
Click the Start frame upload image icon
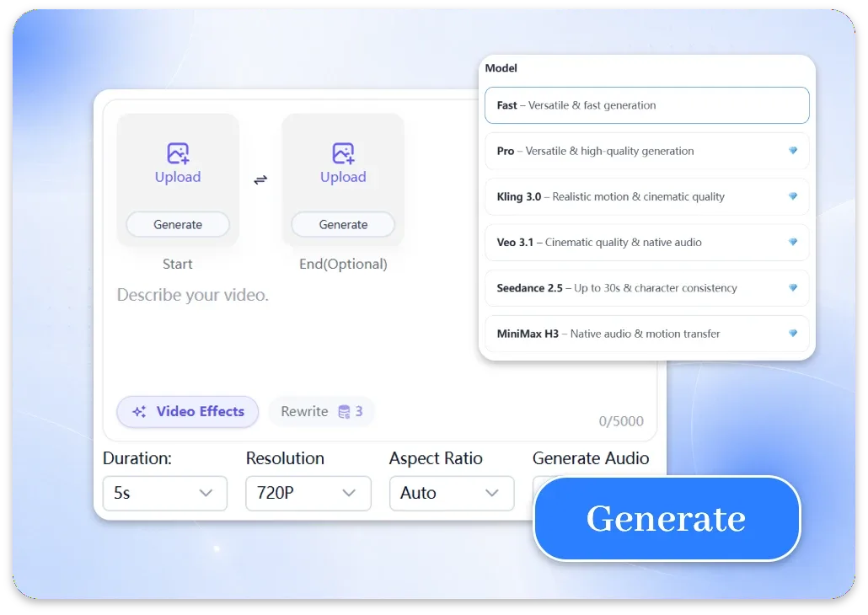[179, 153]
